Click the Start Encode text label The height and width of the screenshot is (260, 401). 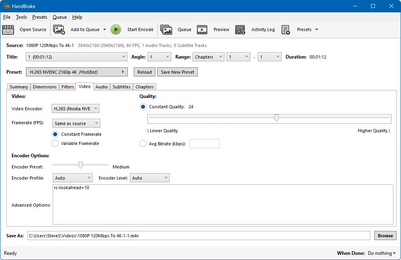coord(141,29)
